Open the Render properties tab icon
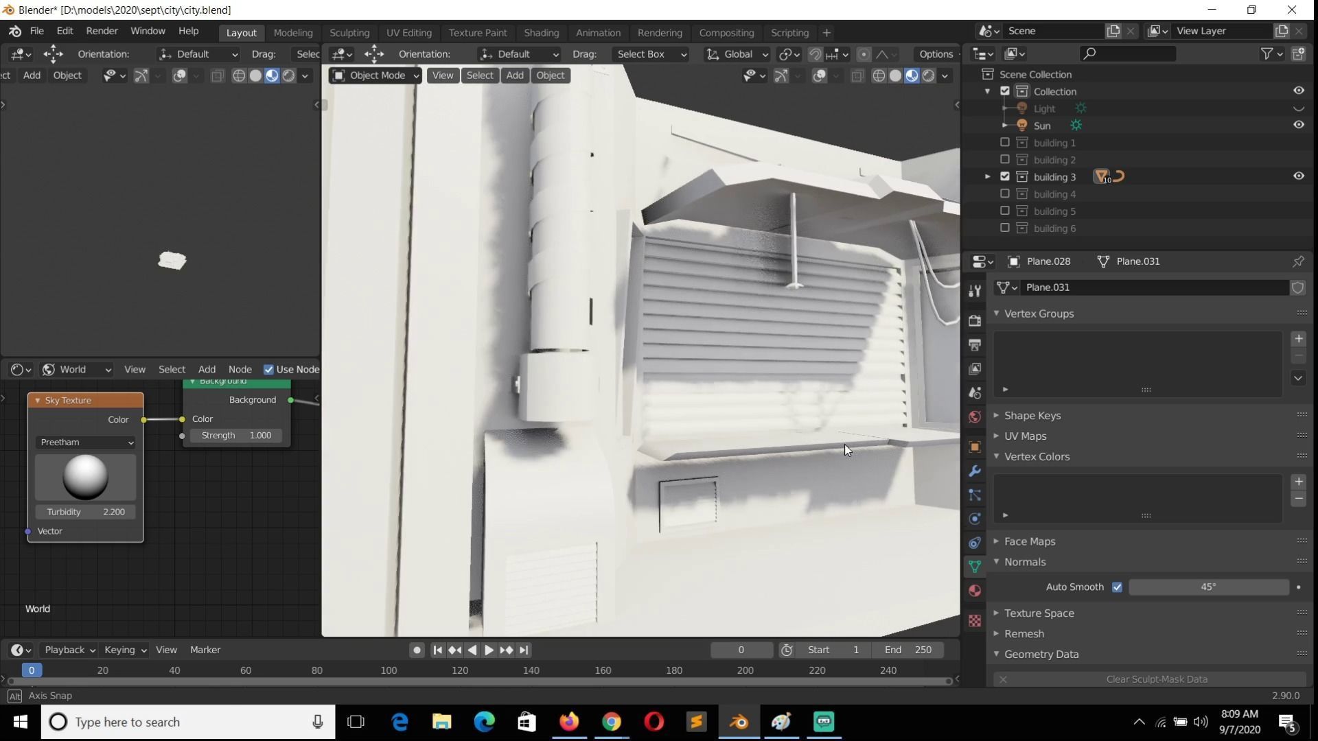This screenshot has width=1318, height=741. 975,320
